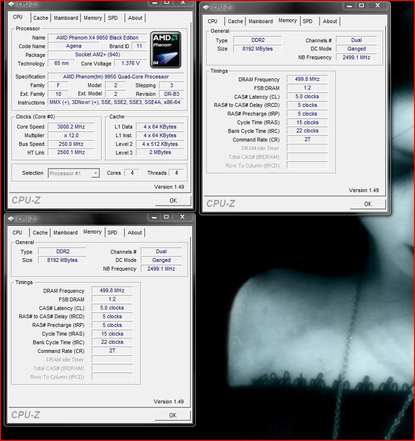Click OK in the top-right Memory window
Screen dimensions: 415x441
point(368,204)
